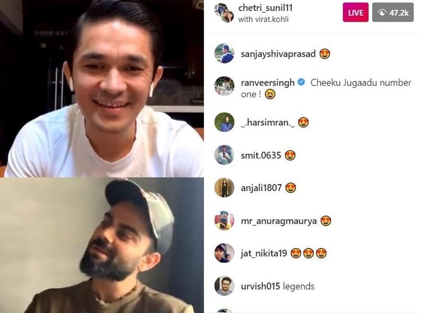Image resolution: width=421 pixels, height=313 pixels.
Task: Open chetri_sunil11 host profile picture
Action: 224,13
